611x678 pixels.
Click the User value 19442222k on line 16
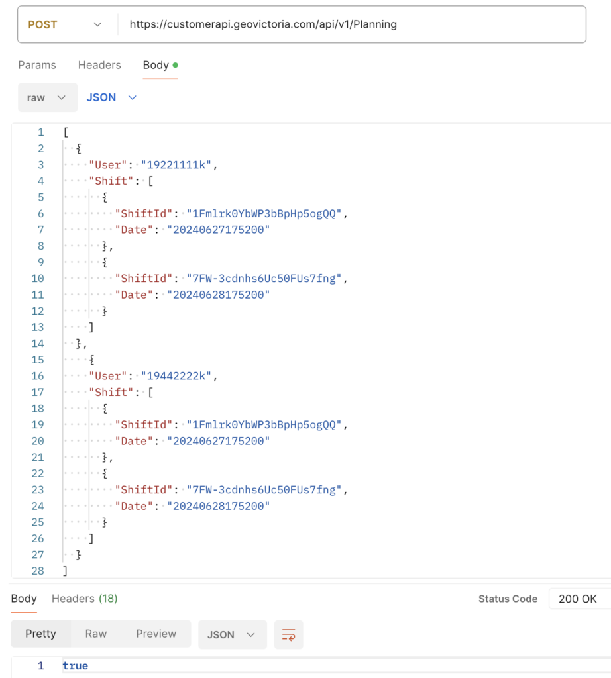point(176,376)
